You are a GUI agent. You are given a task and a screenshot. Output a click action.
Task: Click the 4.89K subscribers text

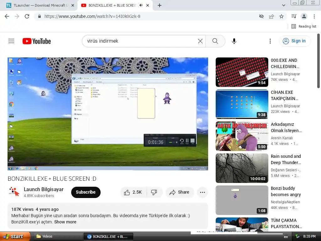point(39,196)
